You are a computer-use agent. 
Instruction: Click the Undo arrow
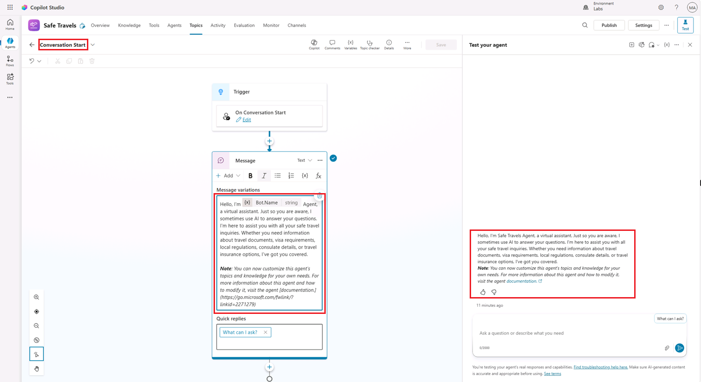point(32,61)
